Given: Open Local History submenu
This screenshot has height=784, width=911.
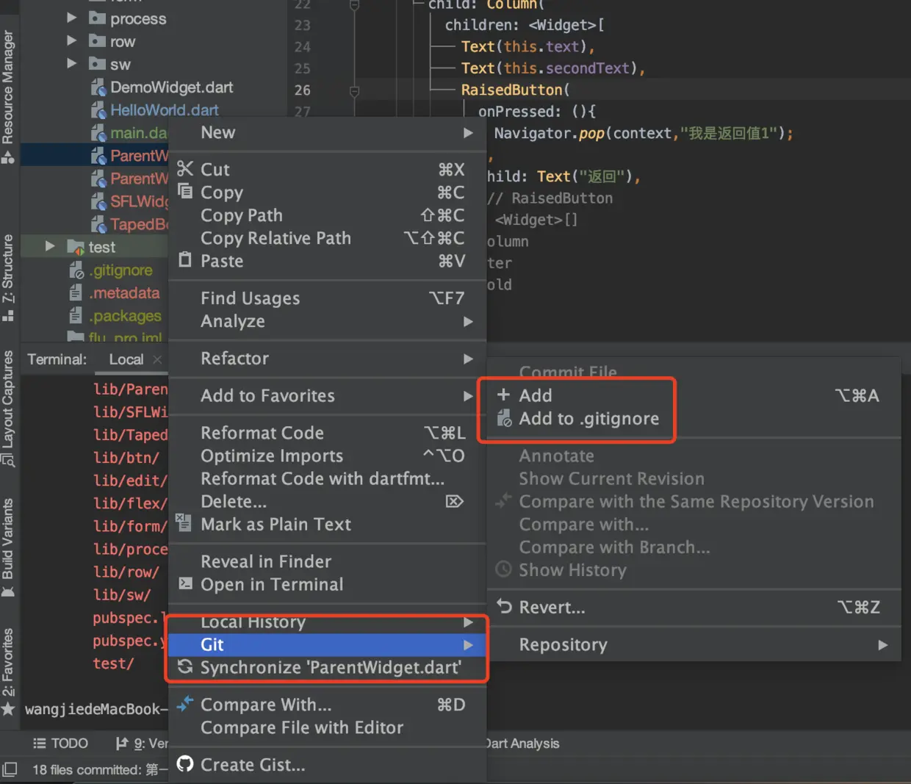Looking at the screenshot, I should point(327,622).
